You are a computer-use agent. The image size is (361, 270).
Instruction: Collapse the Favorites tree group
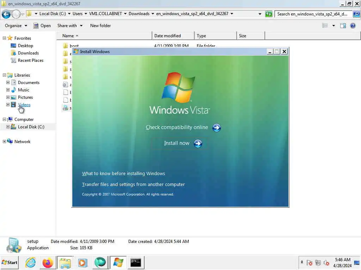4,38
